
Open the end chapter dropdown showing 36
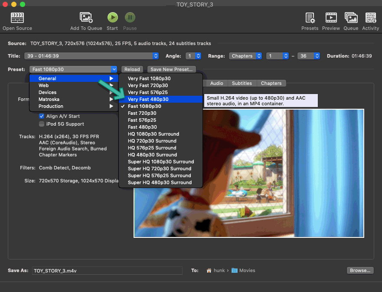click(x=309, y=56)
